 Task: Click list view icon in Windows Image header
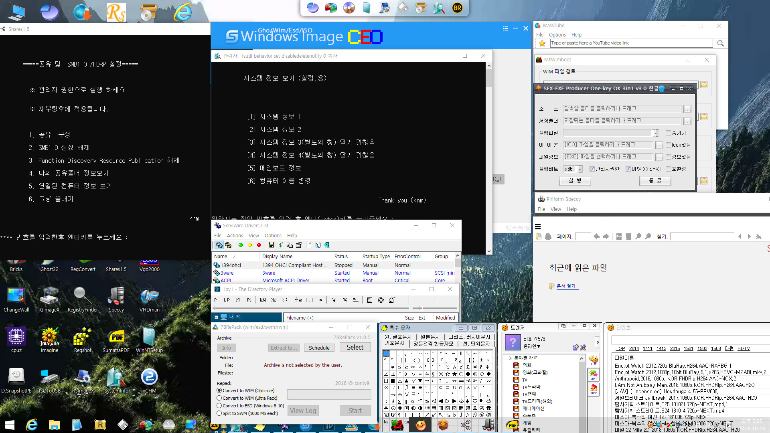[505, 28]
